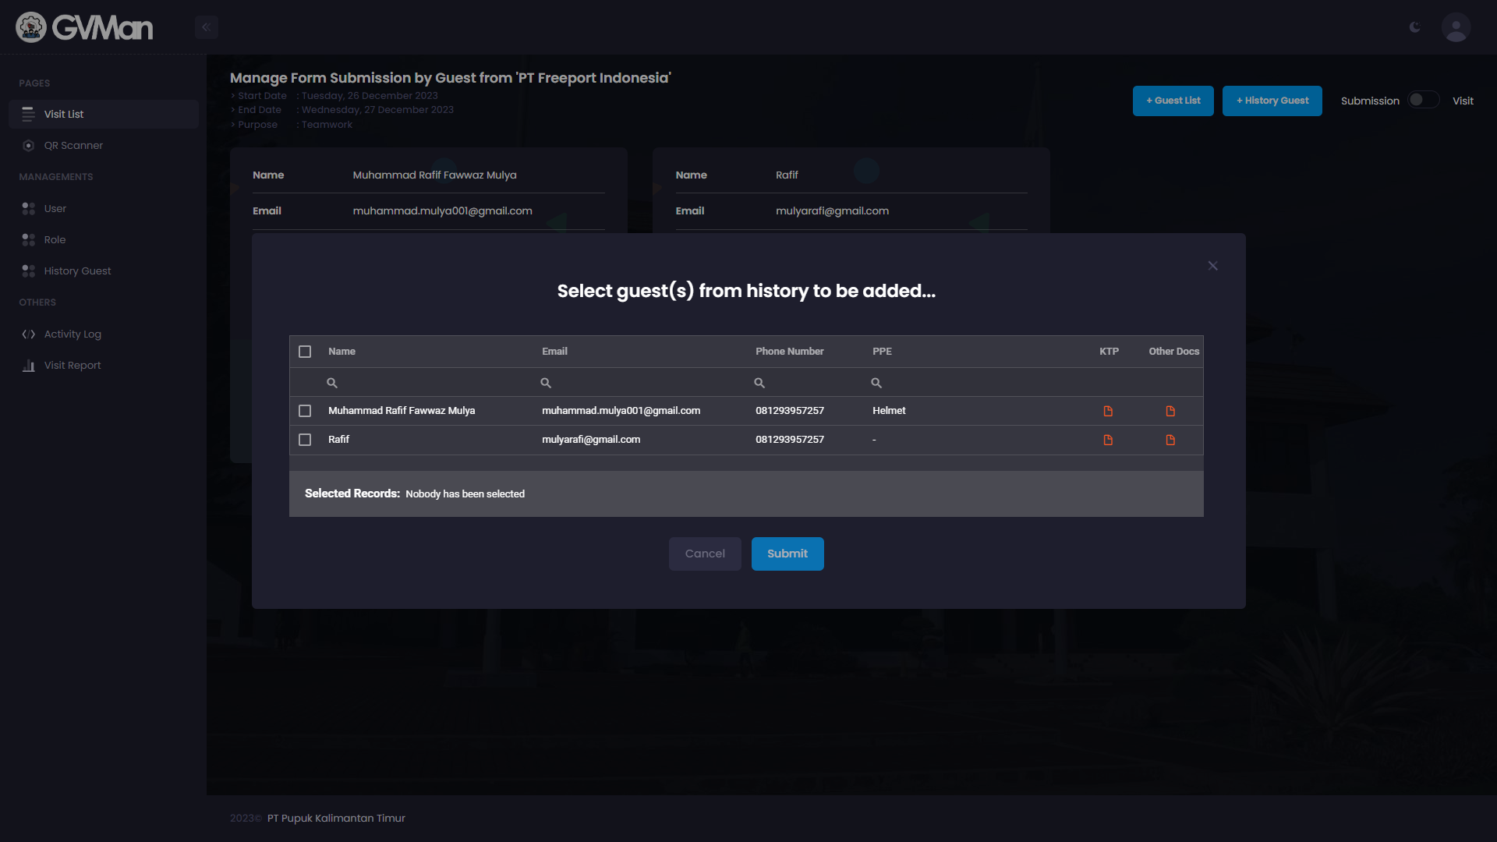Image resolution: width=1497 pixels, height=842 pixels.
Task: Open KTP document for Muhammad Rafif Fawwaz Mulya
Action: [x=1108, y=411]
